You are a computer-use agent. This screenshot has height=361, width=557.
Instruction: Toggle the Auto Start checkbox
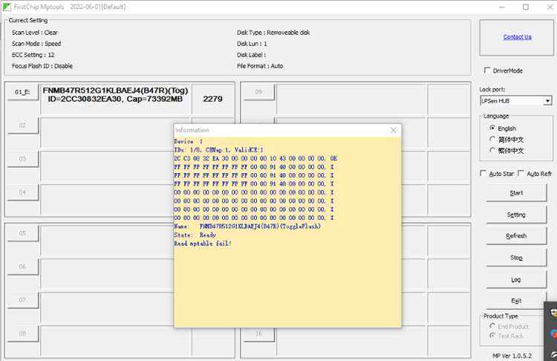483,173
